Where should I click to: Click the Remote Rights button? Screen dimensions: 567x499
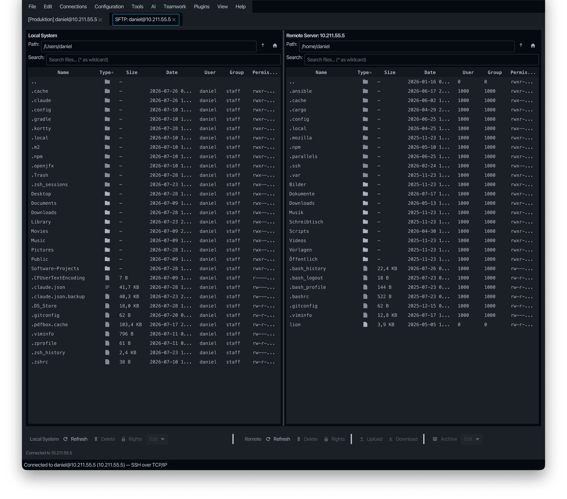pos(334,439)
